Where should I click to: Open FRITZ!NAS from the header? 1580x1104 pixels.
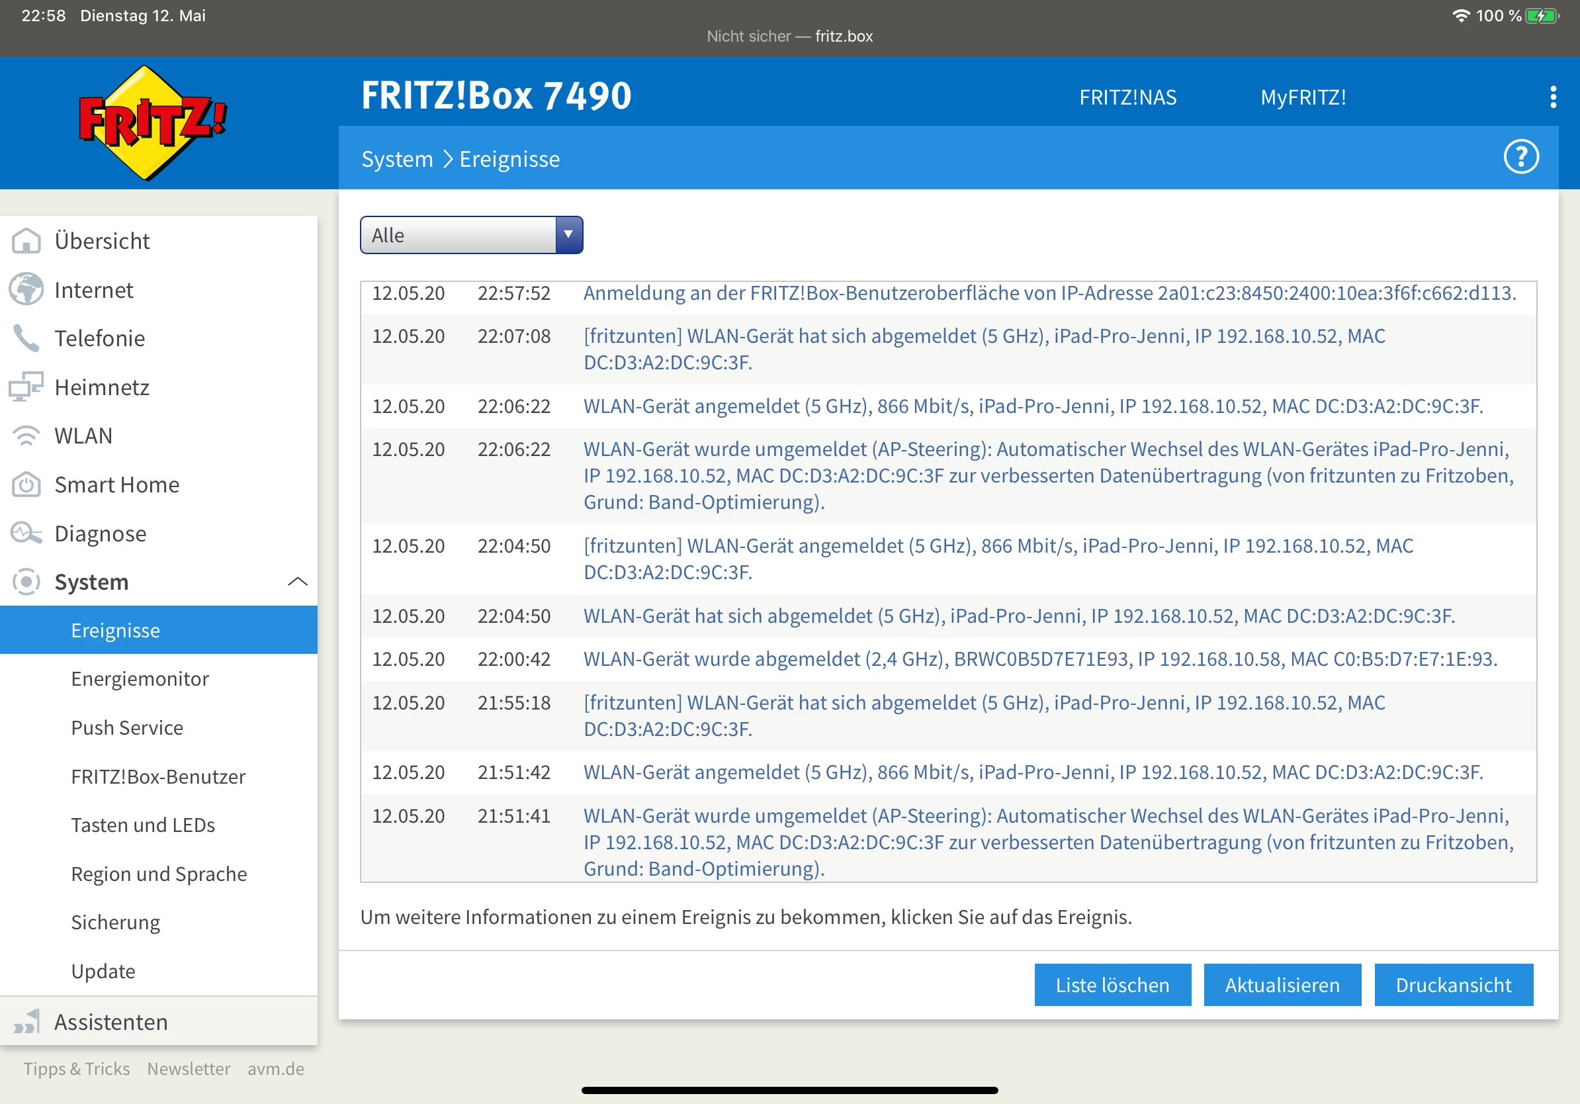[1127, 98]
